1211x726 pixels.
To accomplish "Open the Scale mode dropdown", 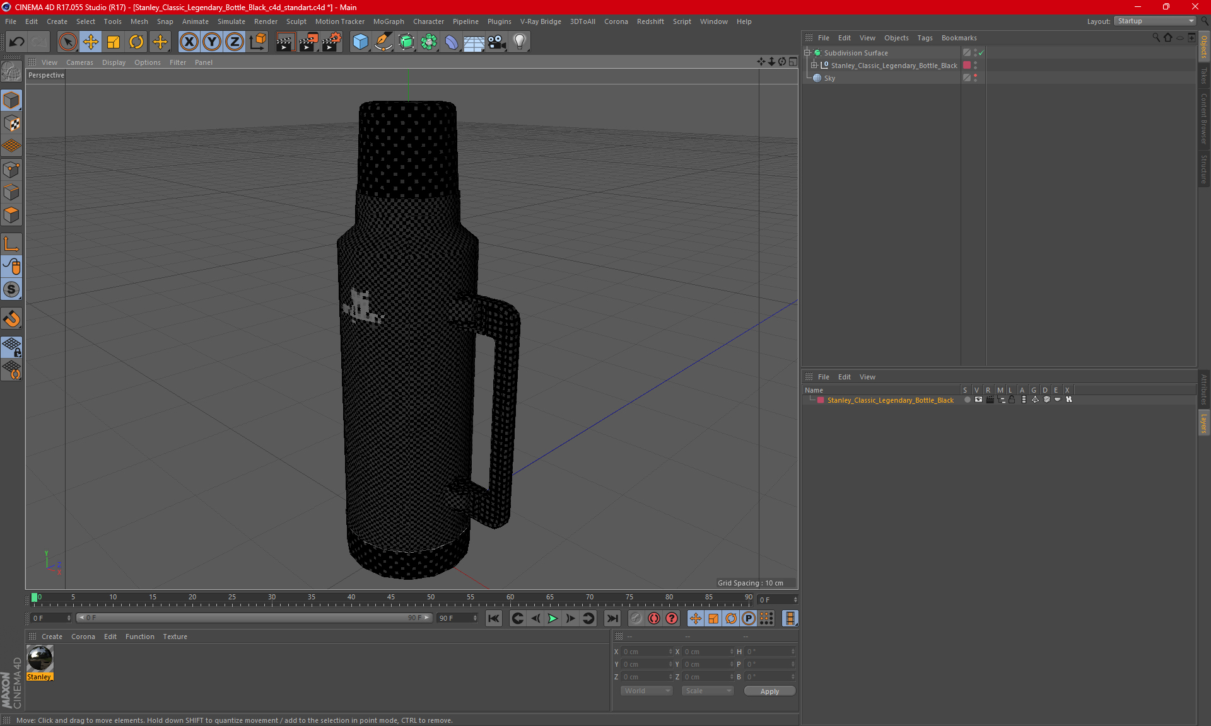I will pos(708,691).
